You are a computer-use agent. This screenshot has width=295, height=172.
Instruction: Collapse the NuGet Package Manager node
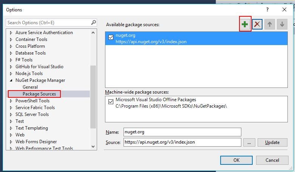point(11,80)
